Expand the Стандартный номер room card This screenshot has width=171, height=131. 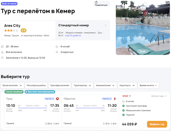coord(105,25)
